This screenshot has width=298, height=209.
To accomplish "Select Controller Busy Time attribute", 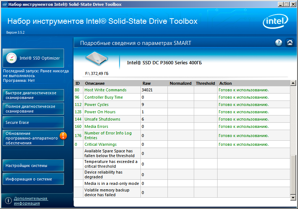I will (182, 97).
